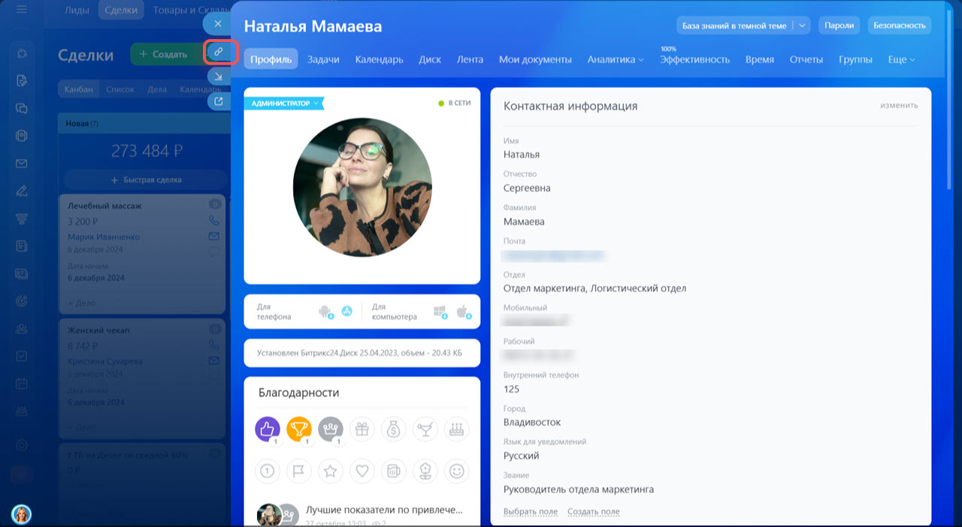Open the Аналитика dropdown menu

pyautogui.click(x=615, y=59)
